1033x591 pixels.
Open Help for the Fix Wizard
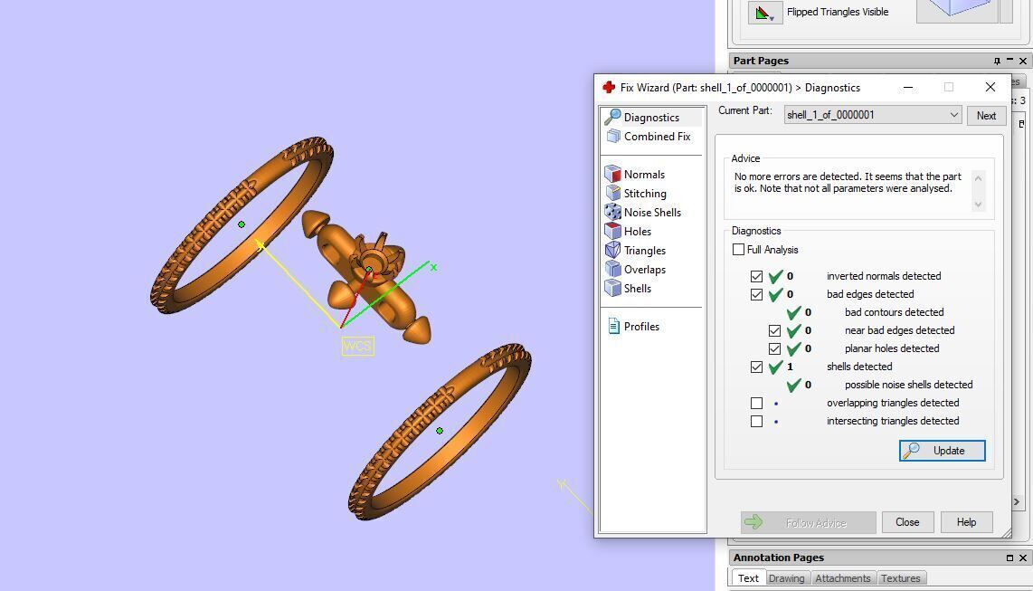(966, 522)
